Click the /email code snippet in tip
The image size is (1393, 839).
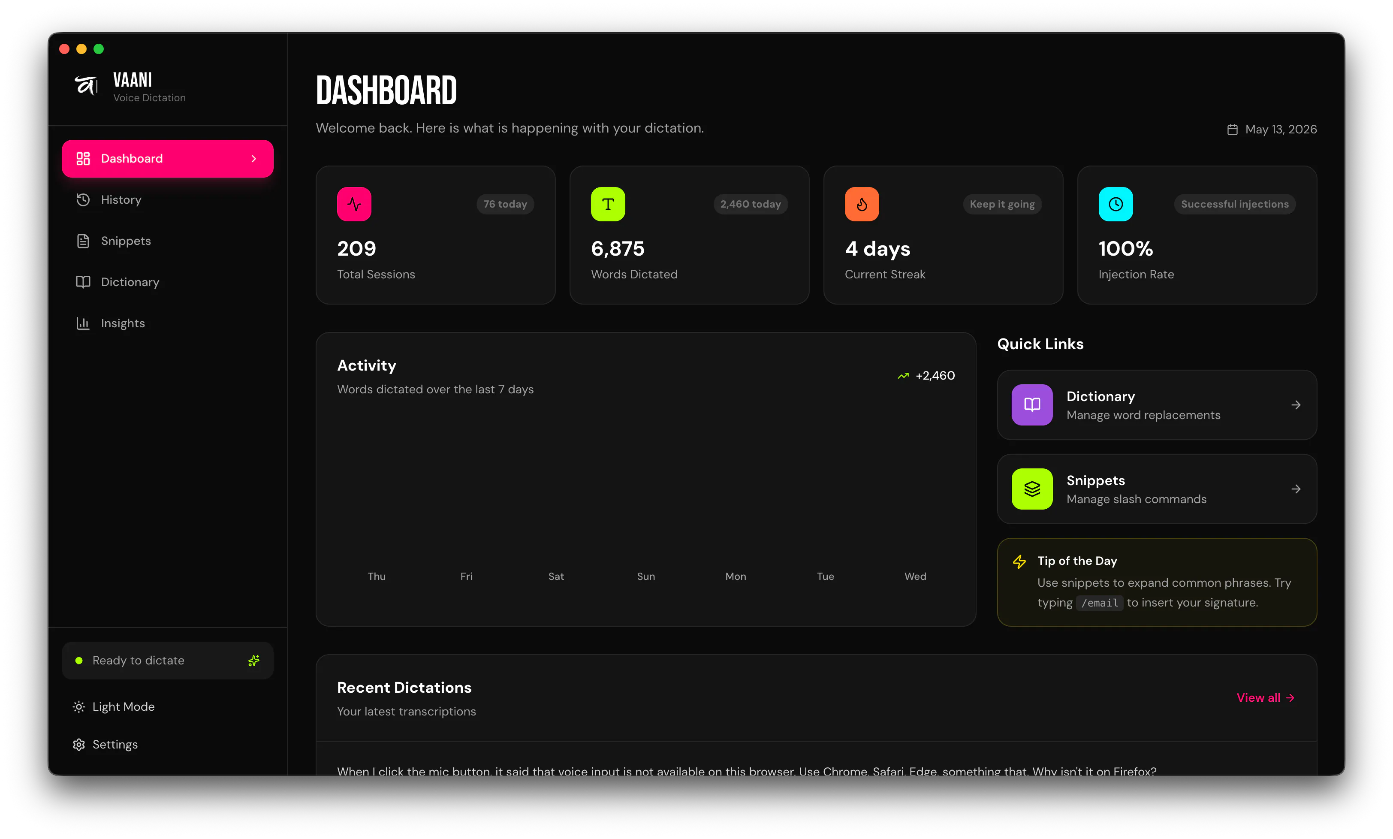1100,603
